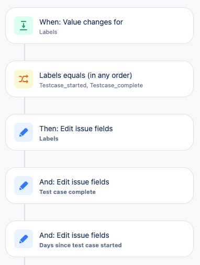
Task: Click the Labels subtitle under the trigger
Action: tap(48, 32)
